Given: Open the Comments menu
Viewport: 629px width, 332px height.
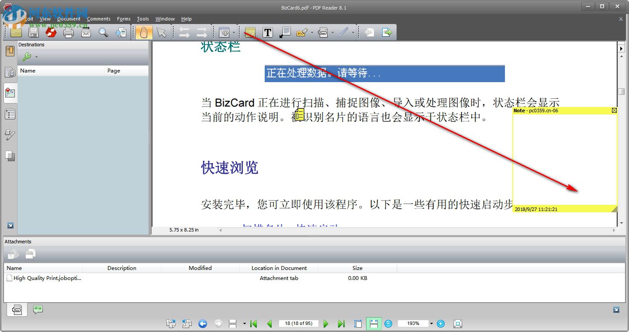Looking at the screenshot, I should [x=99, y=19].
